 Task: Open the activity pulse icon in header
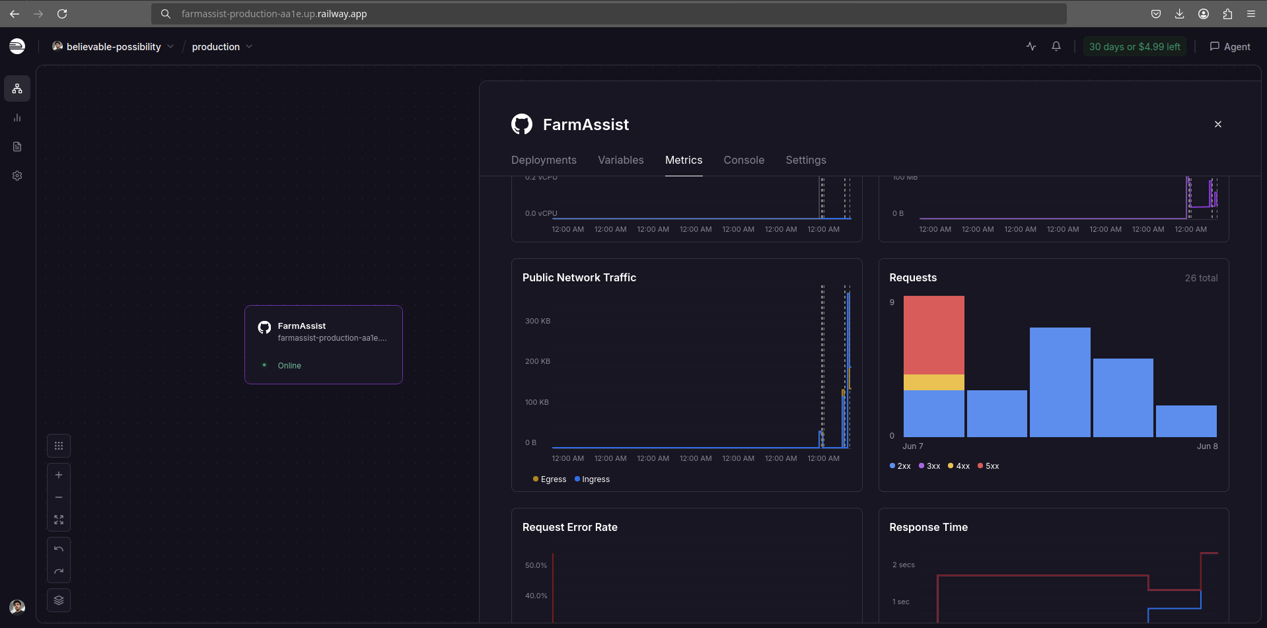[x=1031, y=46]
